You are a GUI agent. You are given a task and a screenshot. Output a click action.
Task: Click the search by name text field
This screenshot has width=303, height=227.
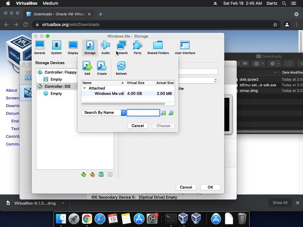pyautogui.click(x=143, y=113)
